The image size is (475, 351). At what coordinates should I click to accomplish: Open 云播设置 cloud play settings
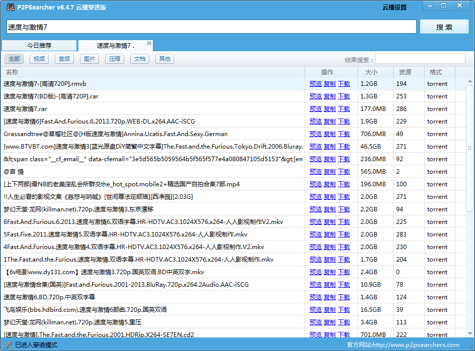click(394, 8)
